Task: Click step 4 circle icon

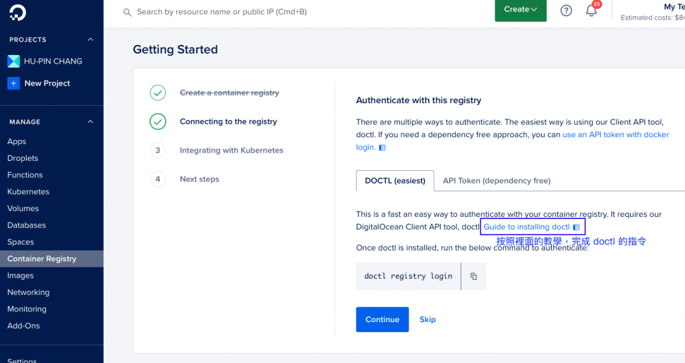Action: pyautogui.click(x=158, y=179)
